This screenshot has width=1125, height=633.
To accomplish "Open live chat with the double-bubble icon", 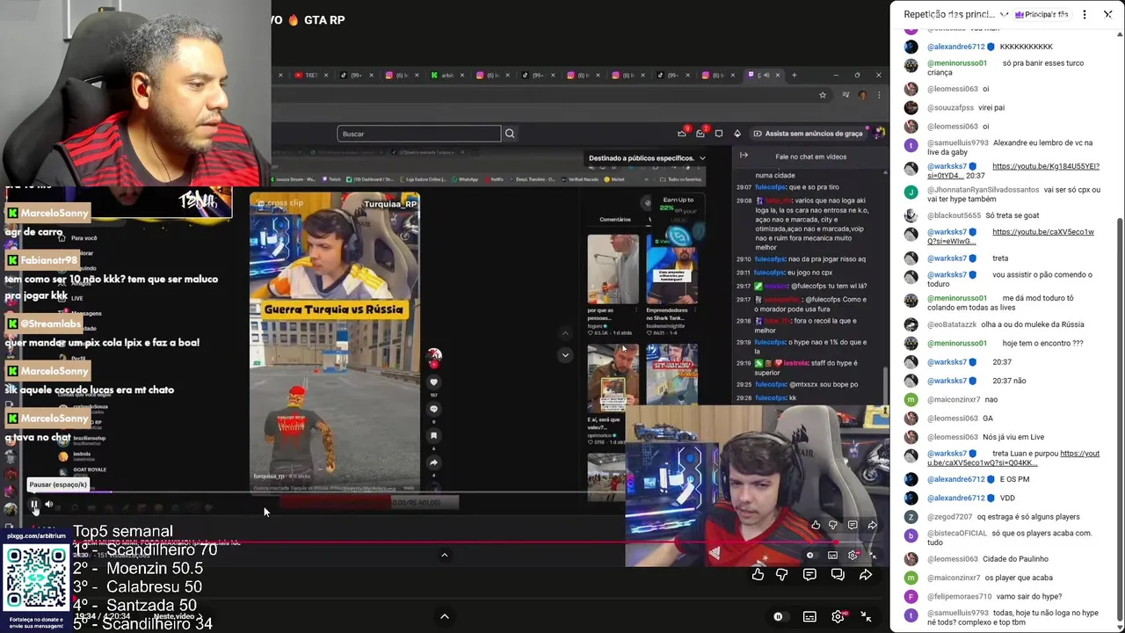I will [838, 574].
